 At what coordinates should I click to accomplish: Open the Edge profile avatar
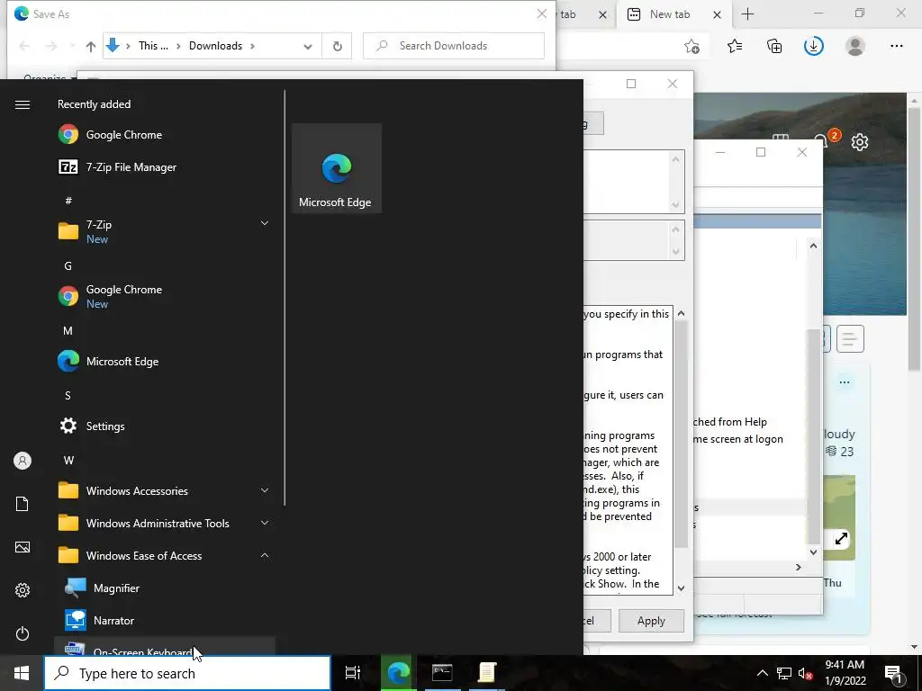(855, 46)
